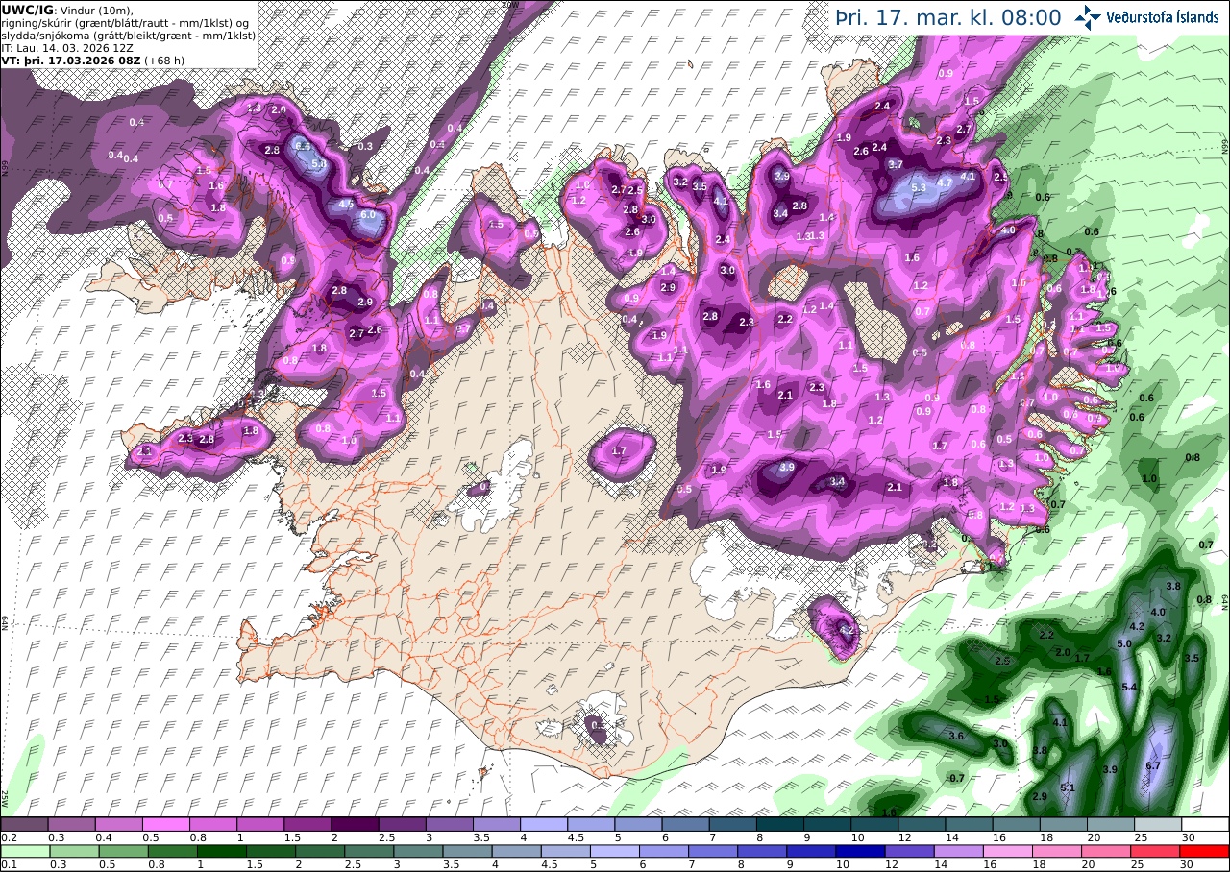
Task: Click the UWC/IG Vindur (10m) header line
Action: tap(68, 10)
